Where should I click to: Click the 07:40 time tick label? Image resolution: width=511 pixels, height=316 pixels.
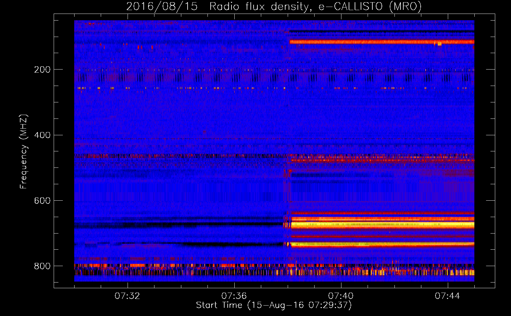pyautogui.click(x=341, y=296)
